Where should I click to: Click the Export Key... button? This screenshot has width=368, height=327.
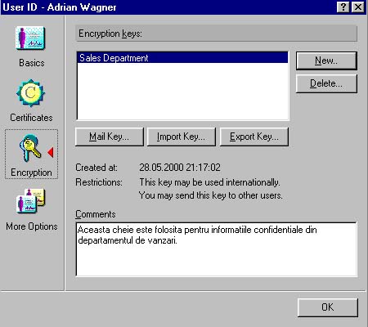pos(254,137)
